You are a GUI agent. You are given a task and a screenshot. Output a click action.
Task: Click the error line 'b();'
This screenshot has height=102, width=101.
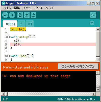click(53, 45)
